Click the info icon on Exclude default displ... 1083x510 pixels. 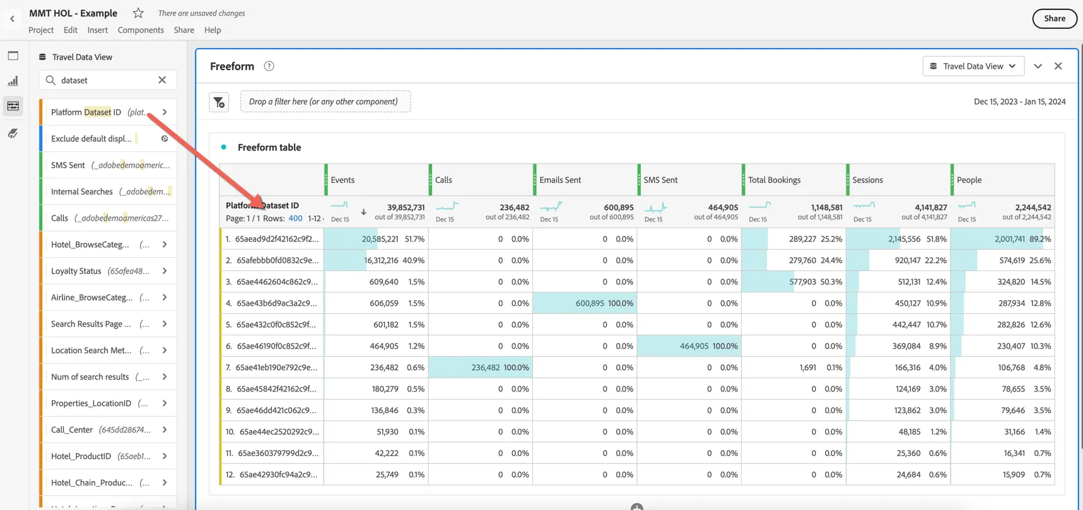click(165, 139)
